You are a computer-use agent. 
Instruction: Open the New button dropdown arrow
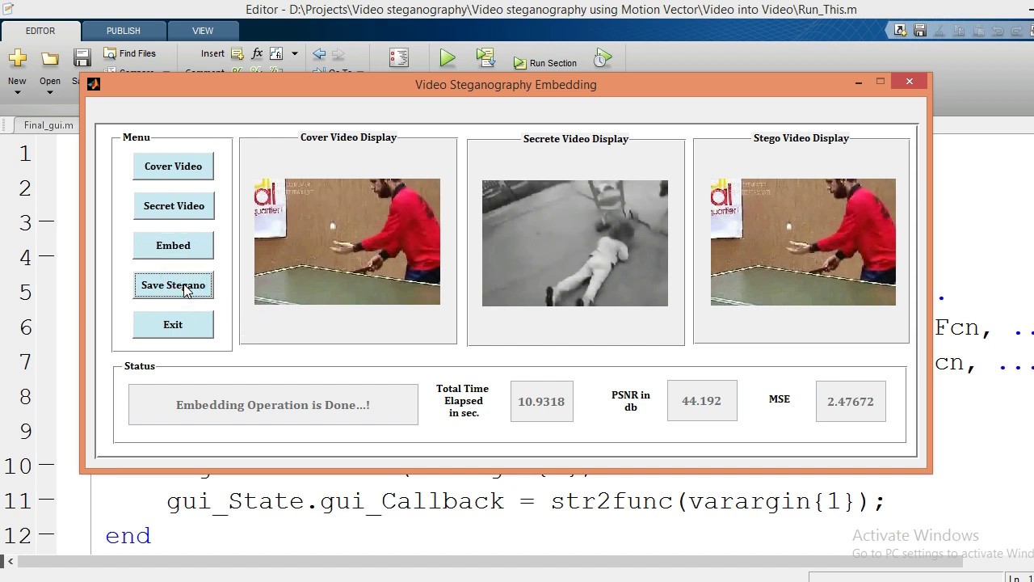(x=17, y=92)
